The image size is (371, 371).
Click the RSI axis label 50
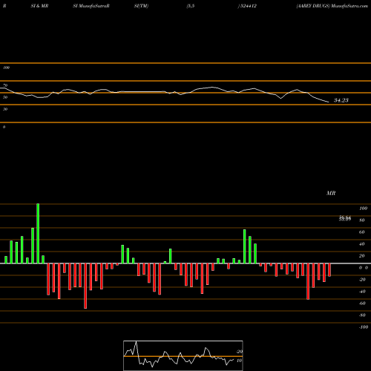click(5, 97)
